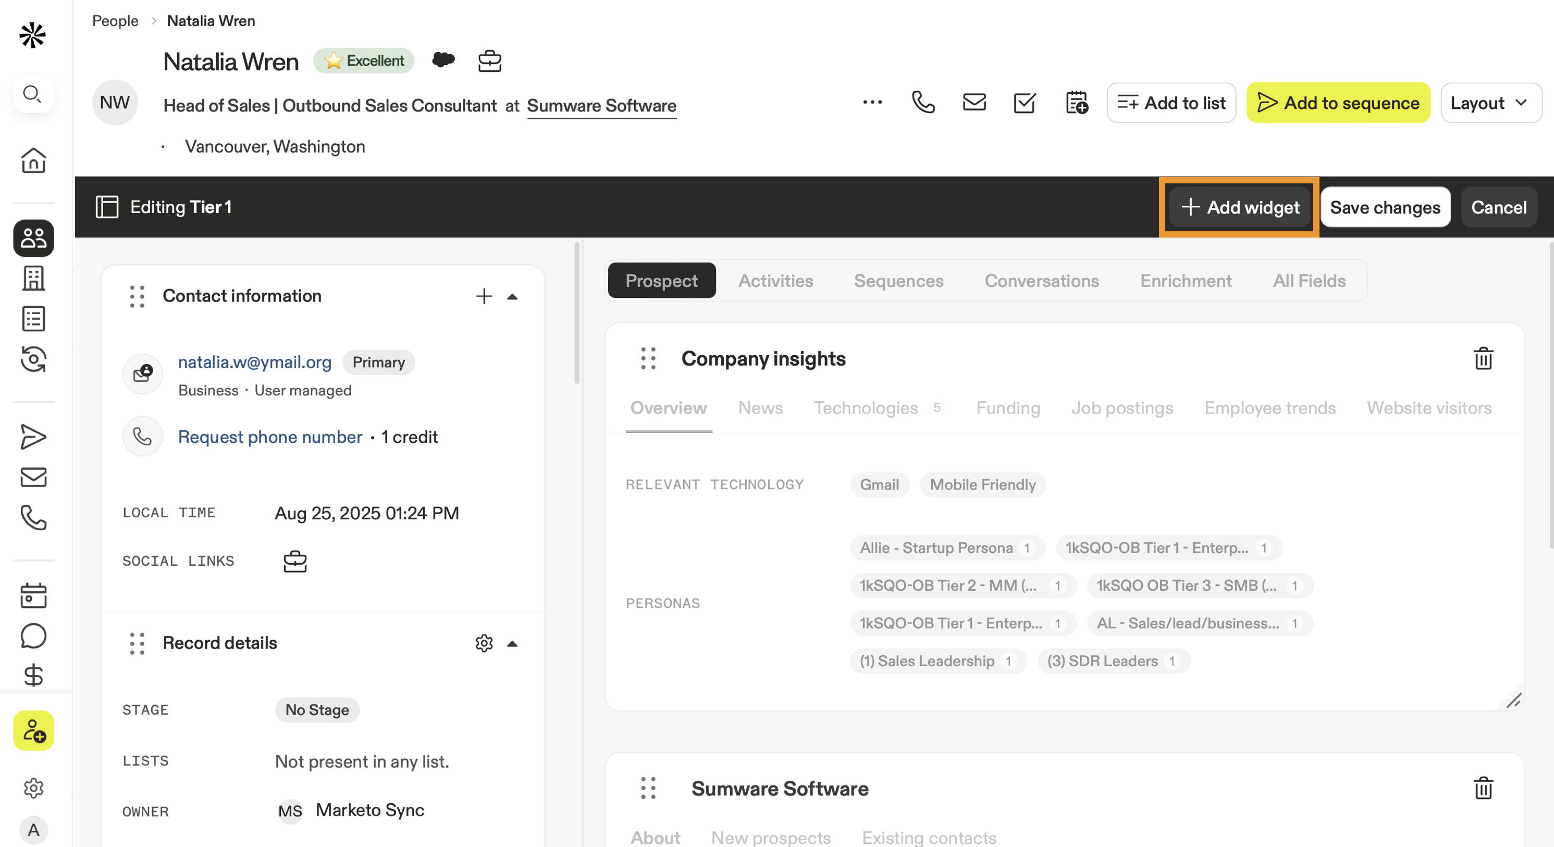This screenshot has width=1554, height=847.
Task: Open the Technologies tab in Company insights
Action: [x=866, y=408]
